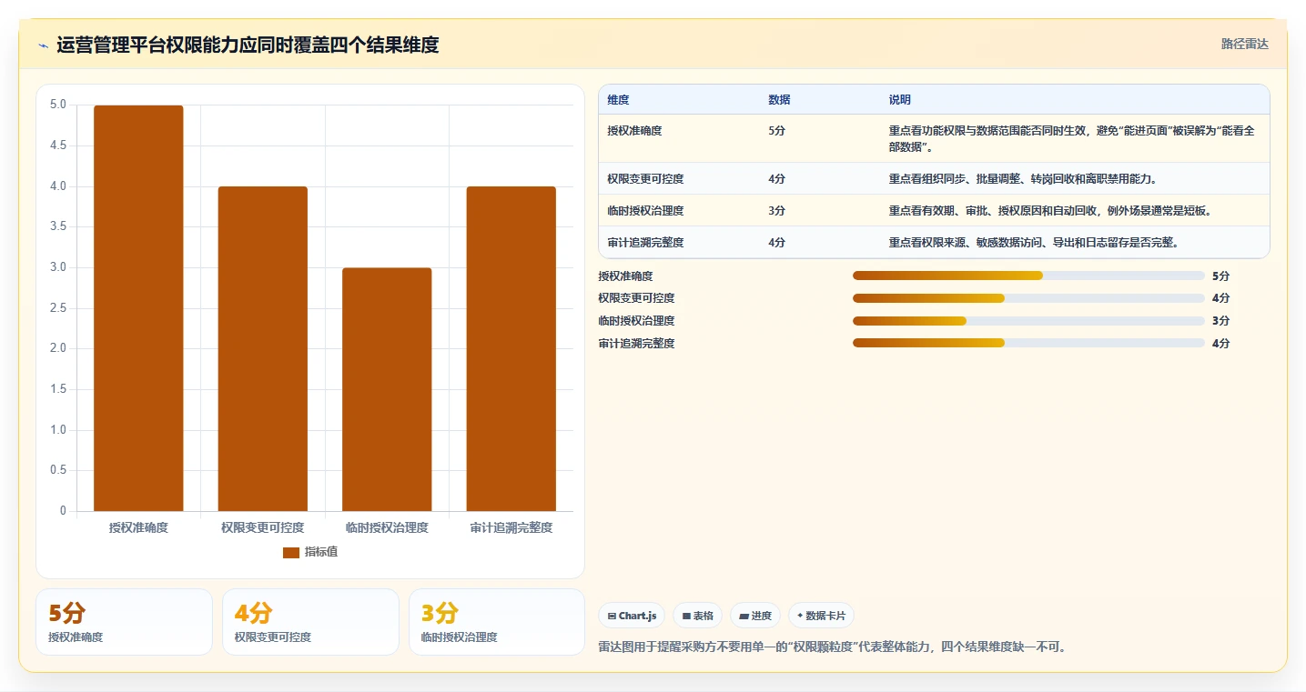
Task: Click the 5分 card for 授权准确度
Action: pyautogui.click(x=124, y=622)
